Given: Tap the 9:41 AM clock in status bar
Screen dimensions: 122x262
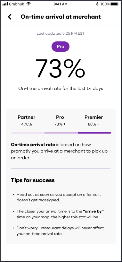Looking at the screenshot, I should (61, 4).
